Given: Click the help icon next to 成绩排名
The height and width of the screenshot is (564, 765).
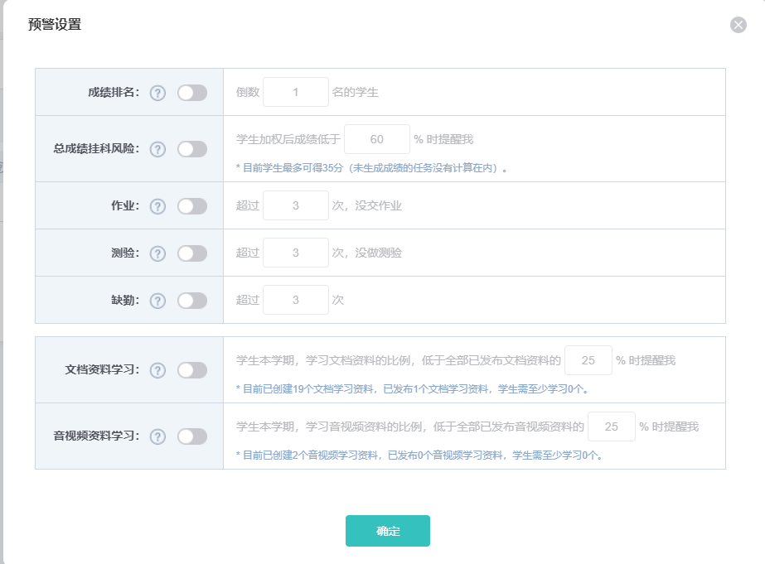Looking at the screenshot, I should [x=157, y=93].
